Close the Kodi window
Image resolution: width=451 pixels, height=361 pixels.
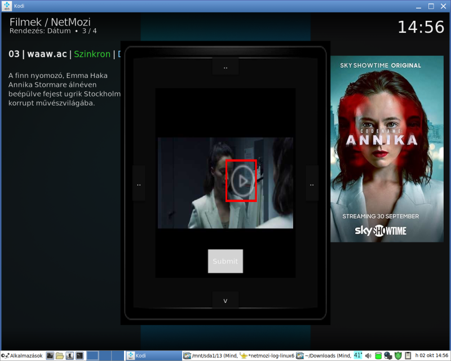[x=443, y=6]
